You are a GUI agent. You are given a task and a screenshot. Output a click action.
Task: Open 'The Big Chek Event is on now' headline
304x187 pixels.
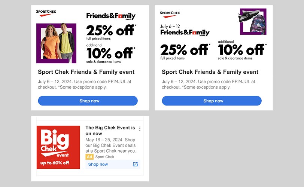click(110, 131)
